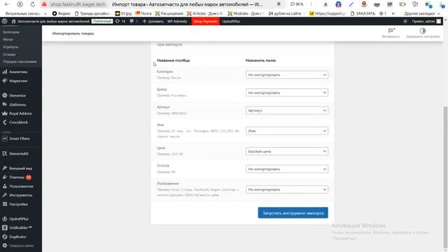
Task: Open the Изображение field assignment dropdown
Action: [x=287, y=190]
